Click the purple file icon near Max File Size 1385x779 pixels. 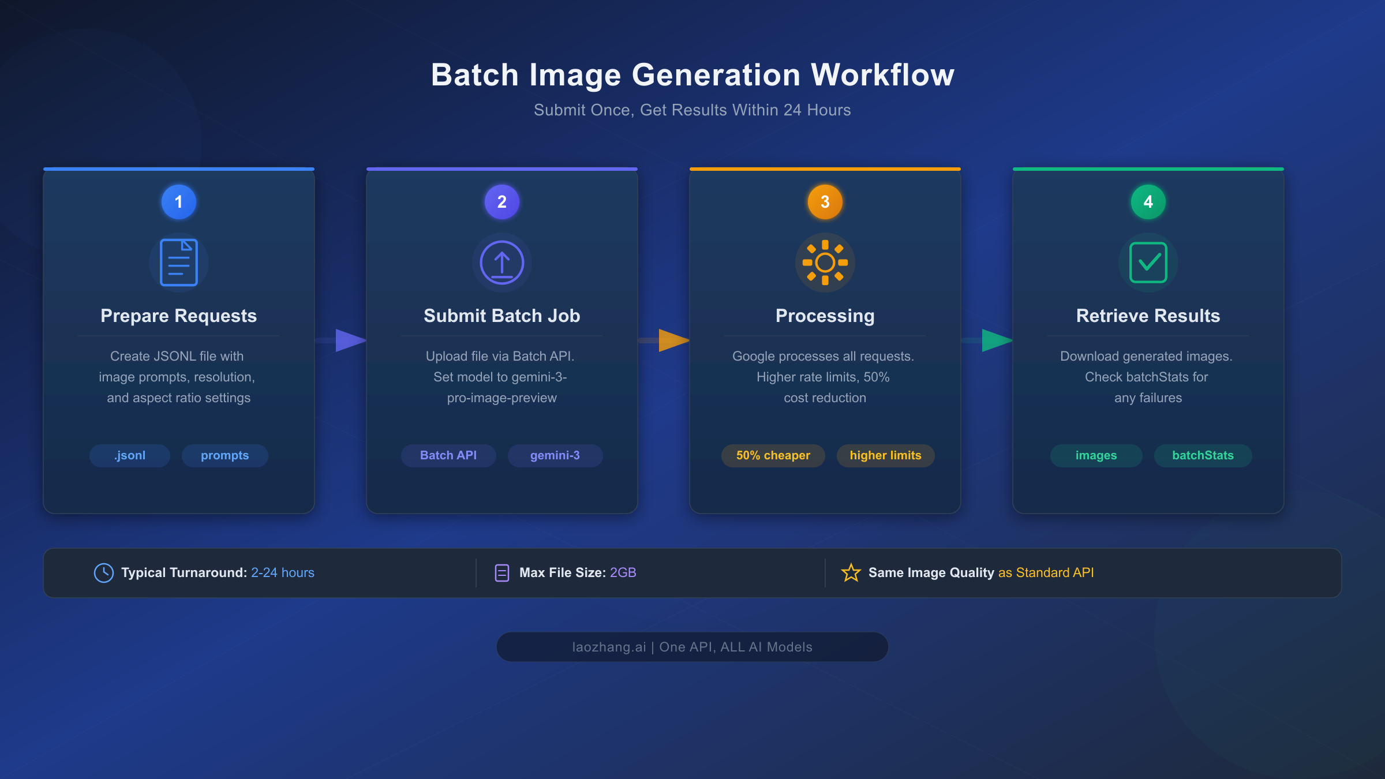click(502, 572)
